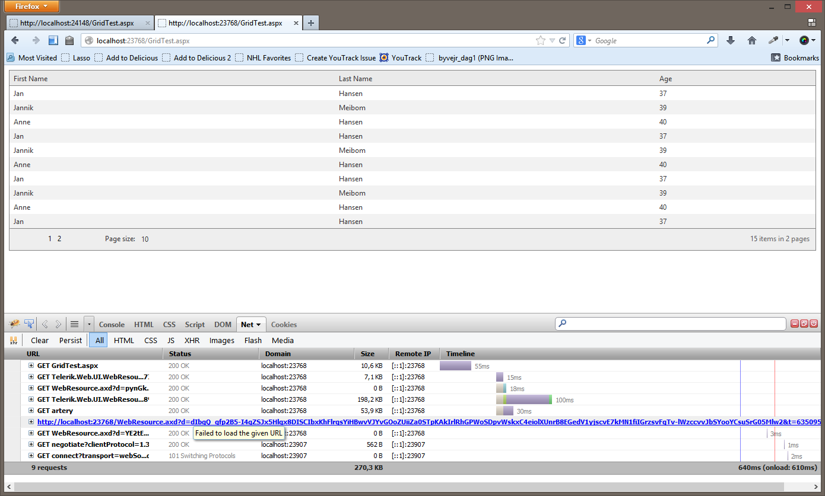Click the search magnifier in Google box
This screenshot has height=496, width=825.
(x=711, y=40)
